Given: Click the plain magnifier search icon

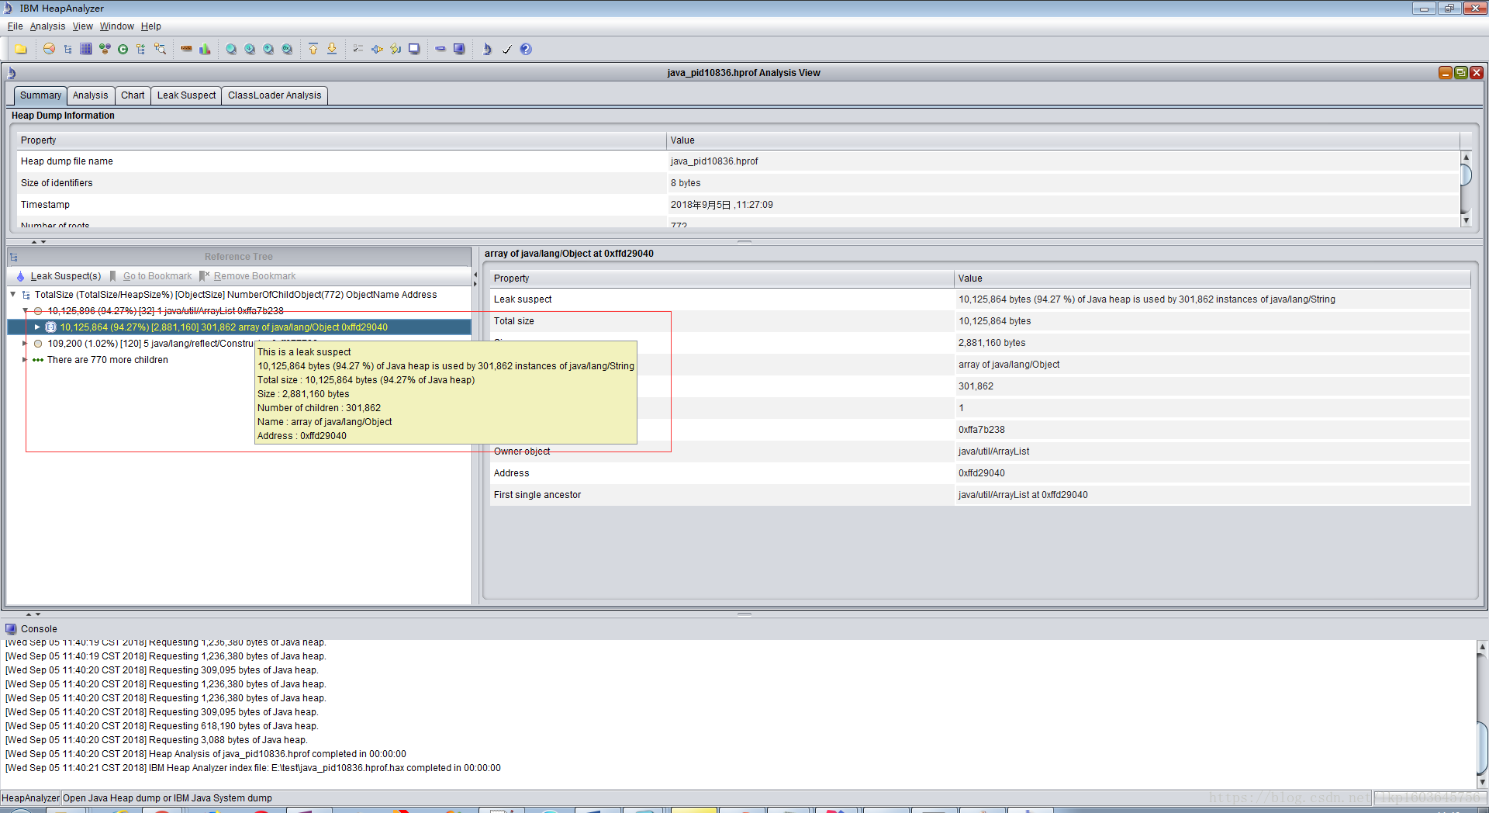Looking at the screenshot, I should [x=231, y=49].
